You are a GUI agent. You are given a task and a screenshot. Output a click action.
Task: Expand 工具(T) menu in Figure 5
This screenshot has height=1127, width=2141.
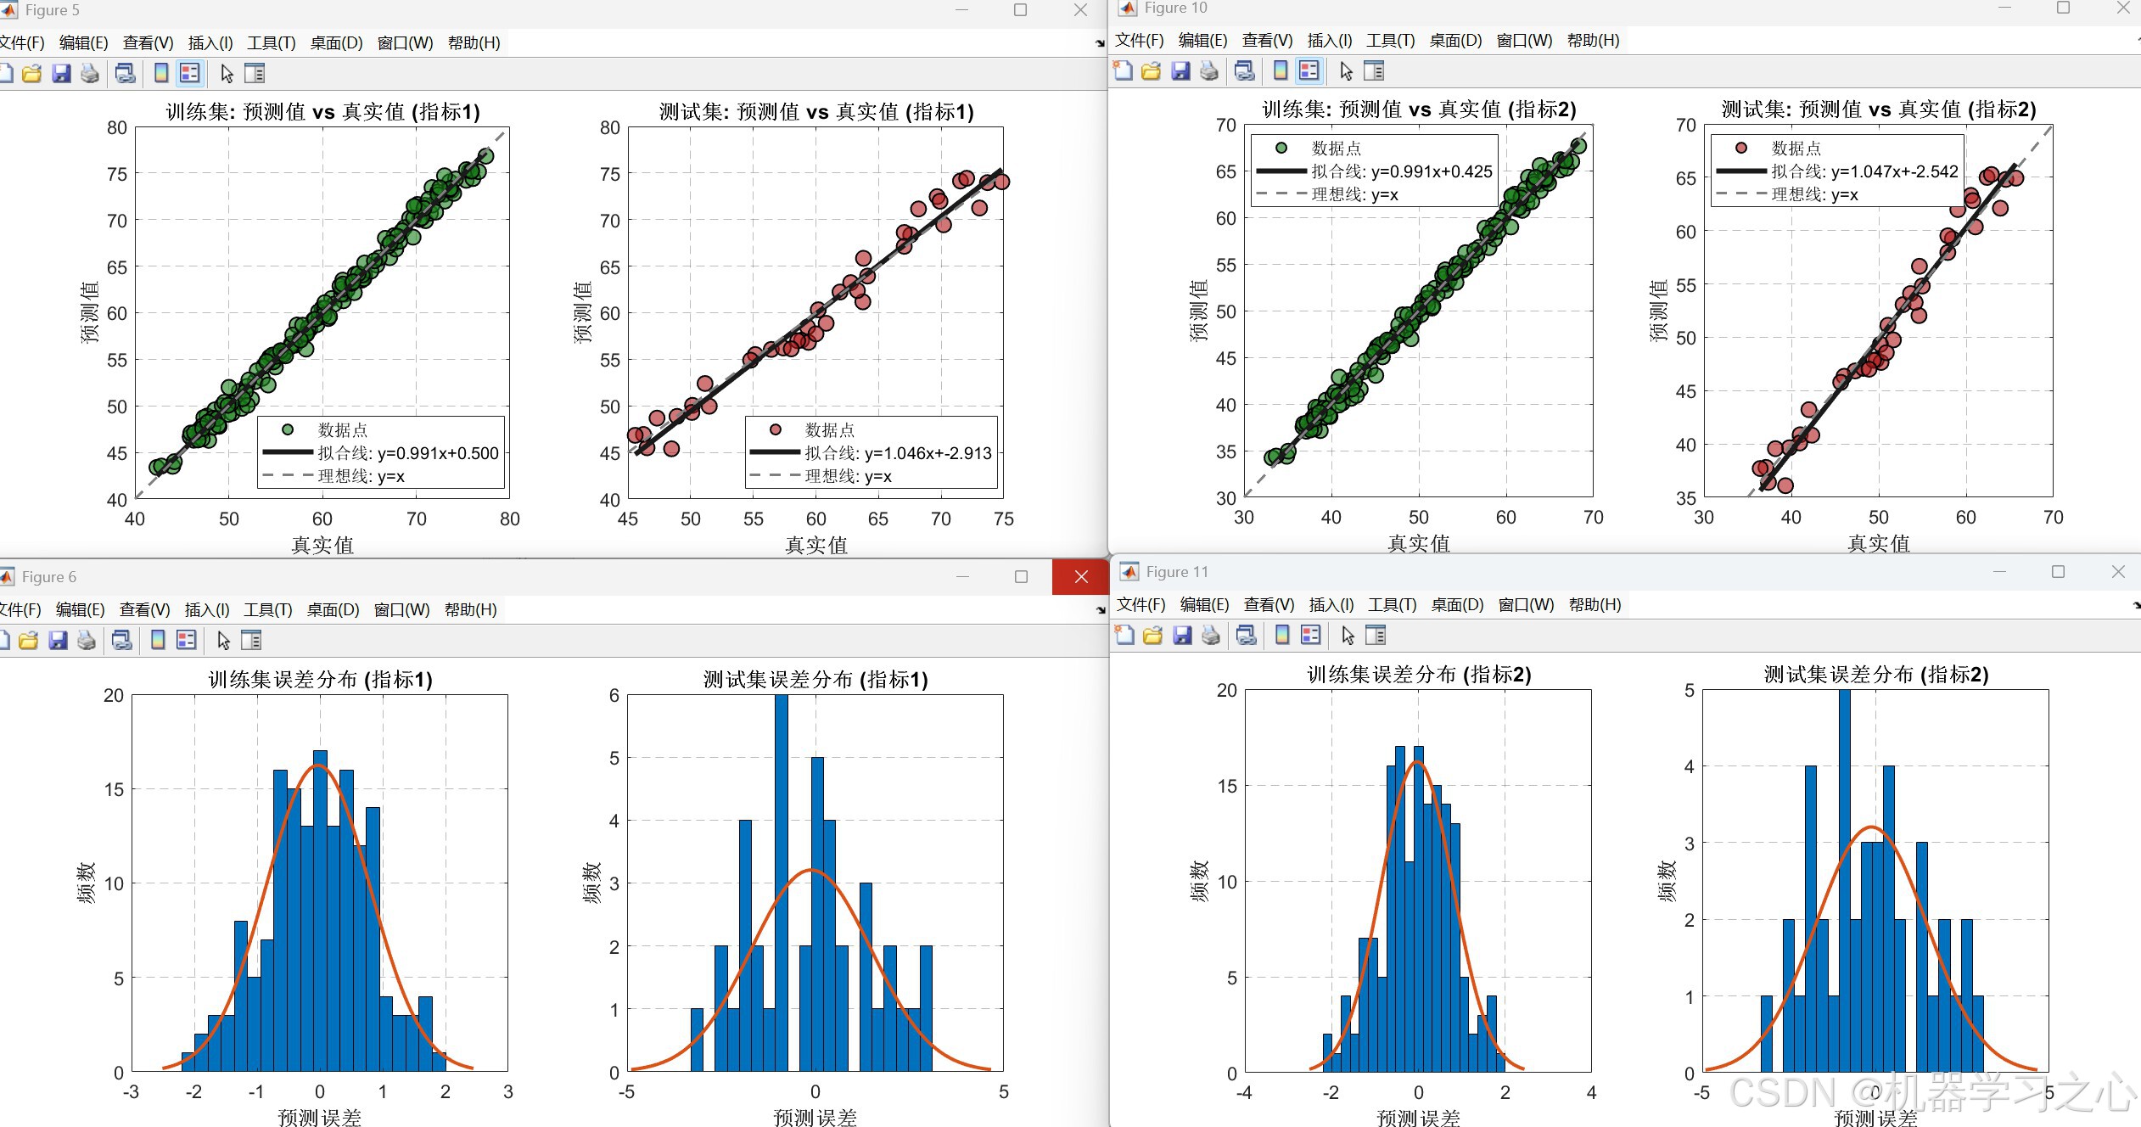pos(272,42)
